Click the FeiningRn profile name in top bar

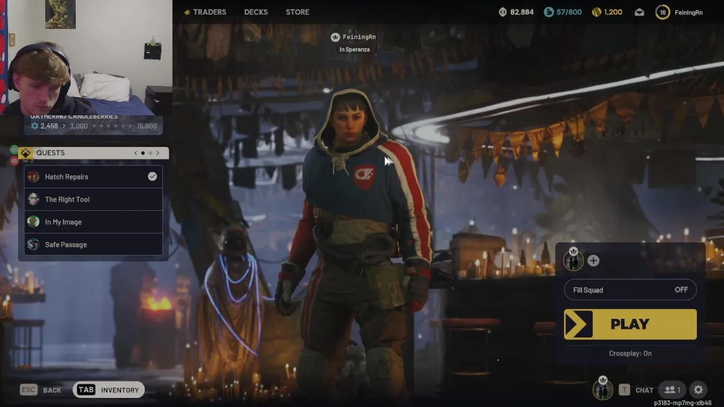(x=688, y=12)
